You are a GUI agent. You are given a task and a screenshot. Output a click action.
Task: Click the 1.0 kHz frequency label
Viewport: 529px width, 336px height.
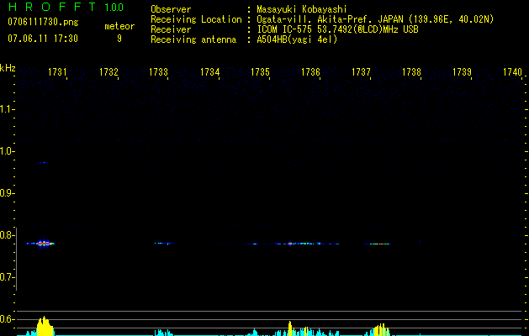point(6,151)
